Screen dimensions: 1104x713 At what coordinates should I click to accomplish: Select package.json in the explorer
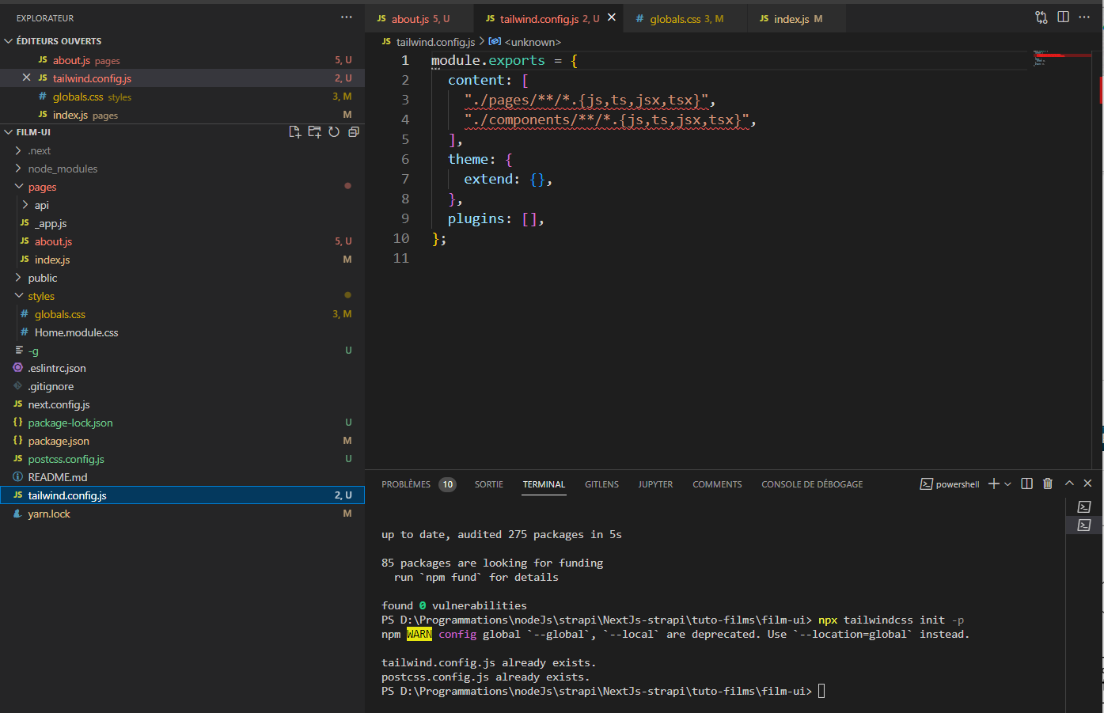57,441
